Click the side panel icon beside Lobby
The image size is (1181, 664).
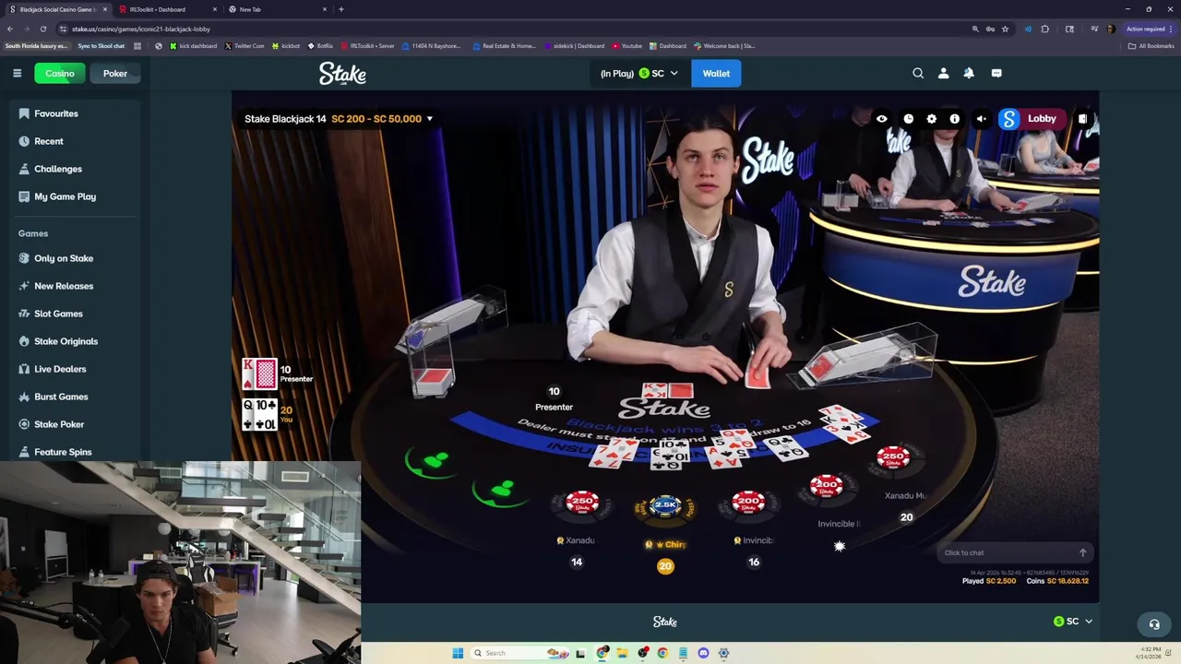pos(1082,119)
